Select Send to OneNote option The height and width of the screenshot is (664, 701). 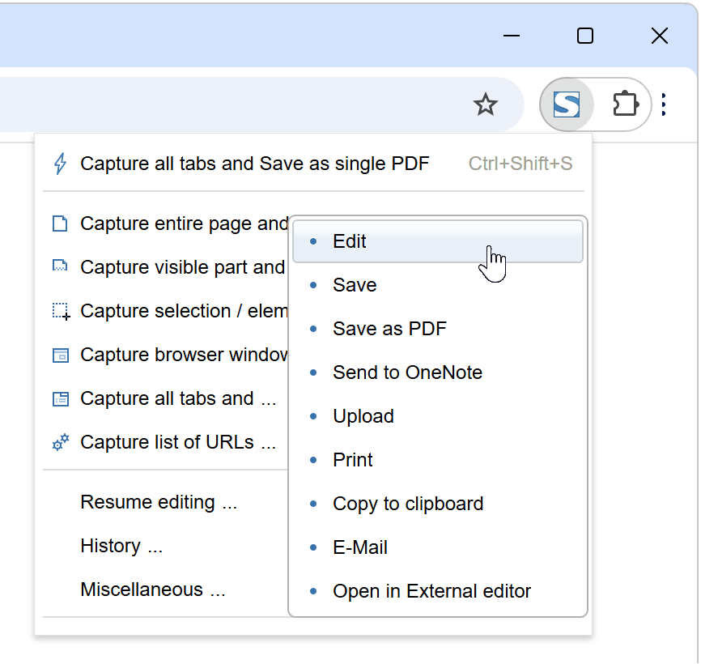pyautogui.click(x=407, y=372)
